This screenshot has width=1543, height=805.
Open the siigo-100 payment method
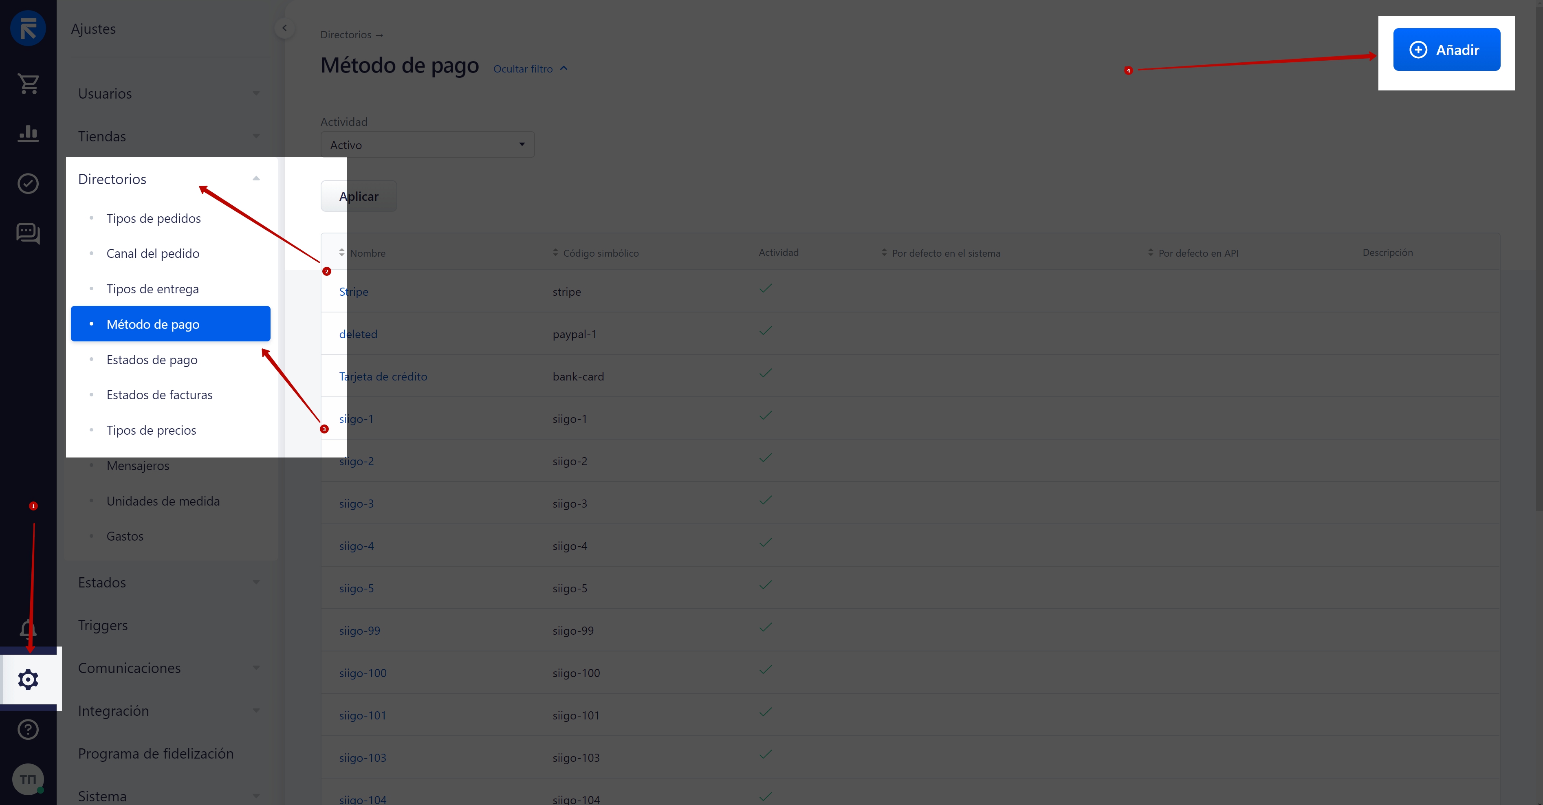coord(363,673)
